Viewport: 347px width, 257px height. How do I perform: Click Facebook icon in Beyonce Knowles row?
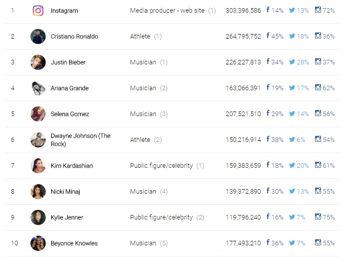tap(268, 242)
